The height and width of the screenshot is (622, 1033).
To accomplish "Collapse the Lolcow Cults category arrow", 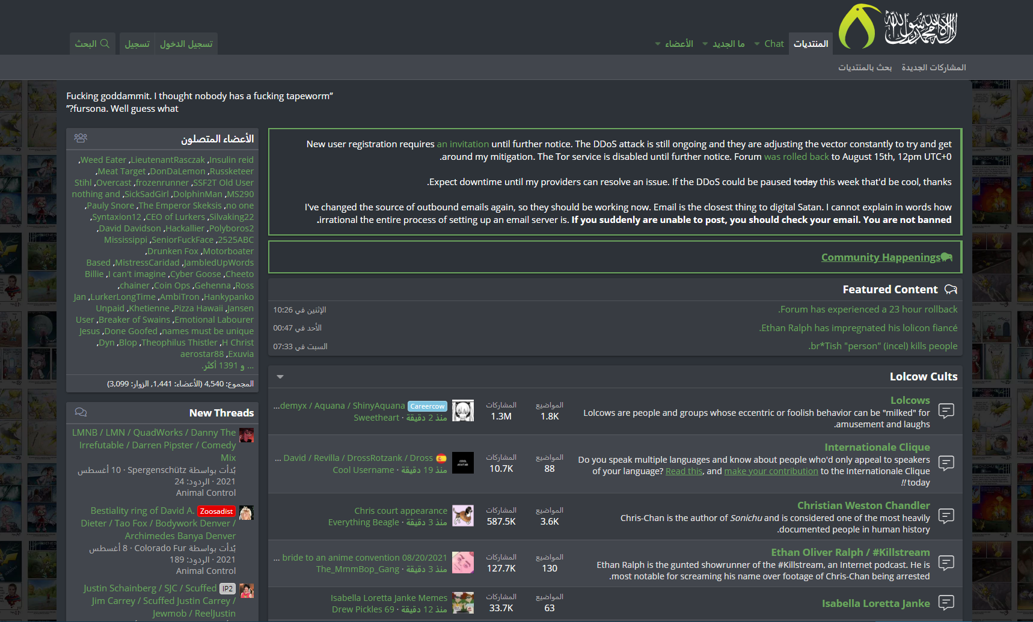I will tap(280, 377).
